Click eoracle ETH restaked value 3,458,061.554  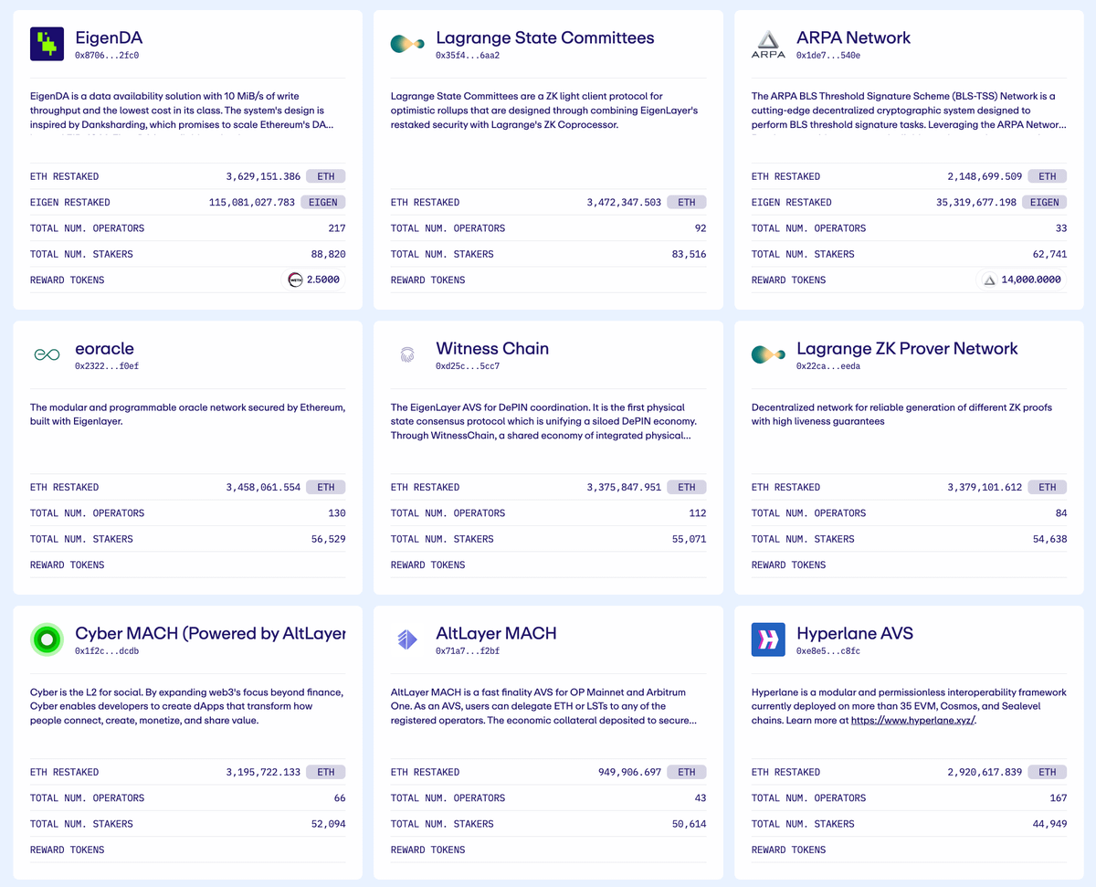(263, 488)
